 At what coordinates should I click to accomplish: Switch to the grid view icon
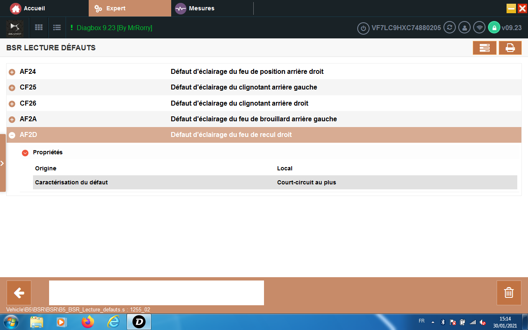click(x=39, y=28)
